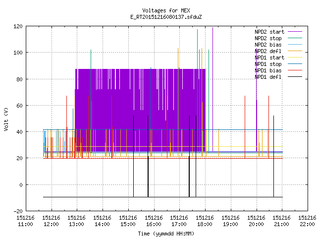Click the y-axis tick value 0
The height and width of the screenshot is (238, 317).
click(21, 185)
